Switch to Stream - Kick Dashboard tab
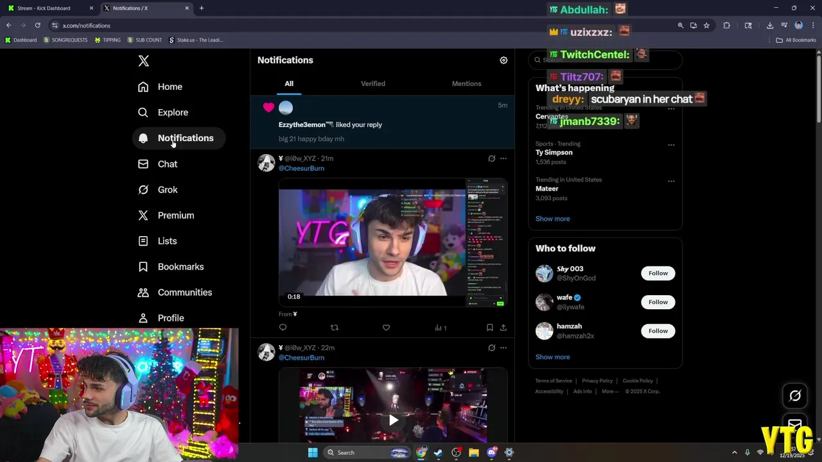This screenshot has width=822, height=462. point(48,8)
